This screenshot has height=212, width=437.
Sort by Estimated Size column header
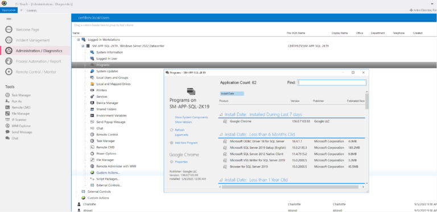coord(356,101)
